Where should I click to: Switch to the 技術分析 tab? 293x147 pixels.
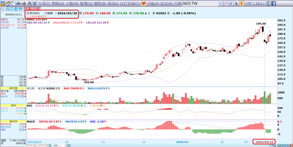click(32, 9)
